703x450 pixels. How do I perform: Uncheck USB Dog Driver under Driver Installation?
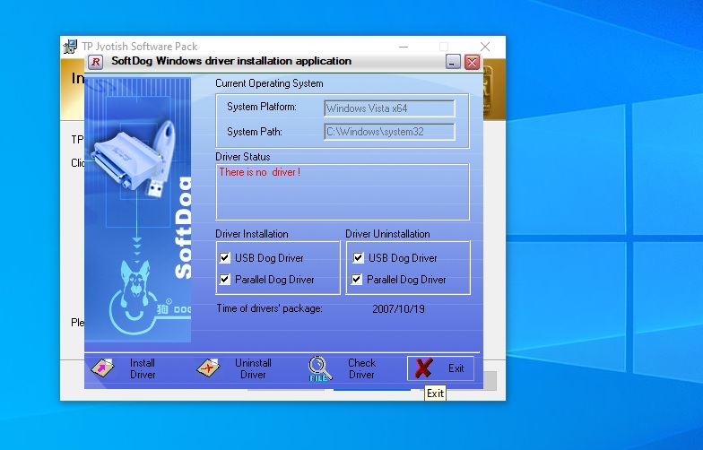[x=225, y=258]
